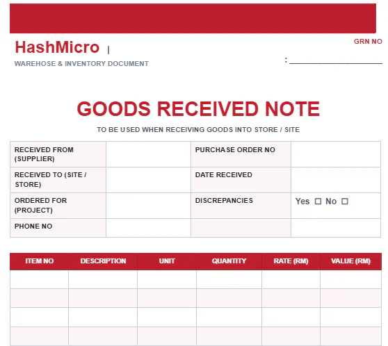Click the first row cell under VALUE (RM)
This screenshot has width=388, height=346.
pyautogui.click(x=350, y=279)
